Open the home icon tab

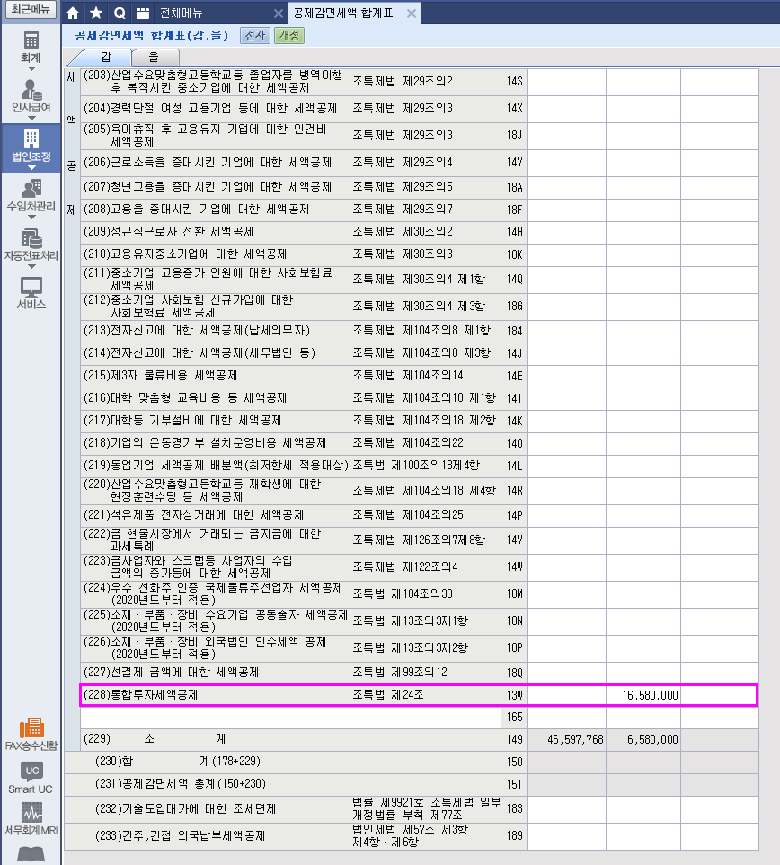[x=73, y=13]
